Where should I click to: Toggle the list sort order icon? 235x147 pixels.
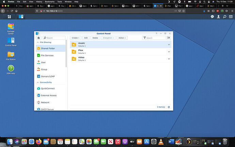click(169, 38)
